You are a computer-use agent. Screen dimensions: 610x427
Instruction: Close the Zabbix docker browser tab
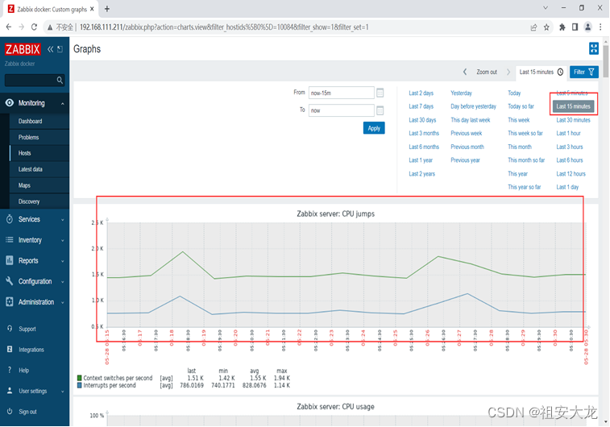(92, 9)
